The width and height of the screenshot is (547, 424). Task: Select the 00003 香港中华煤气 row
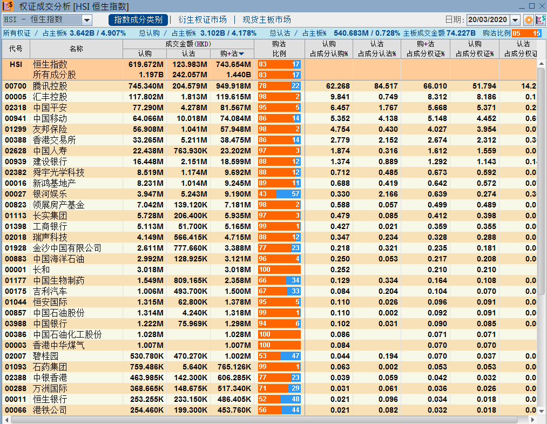click(269, 346)
